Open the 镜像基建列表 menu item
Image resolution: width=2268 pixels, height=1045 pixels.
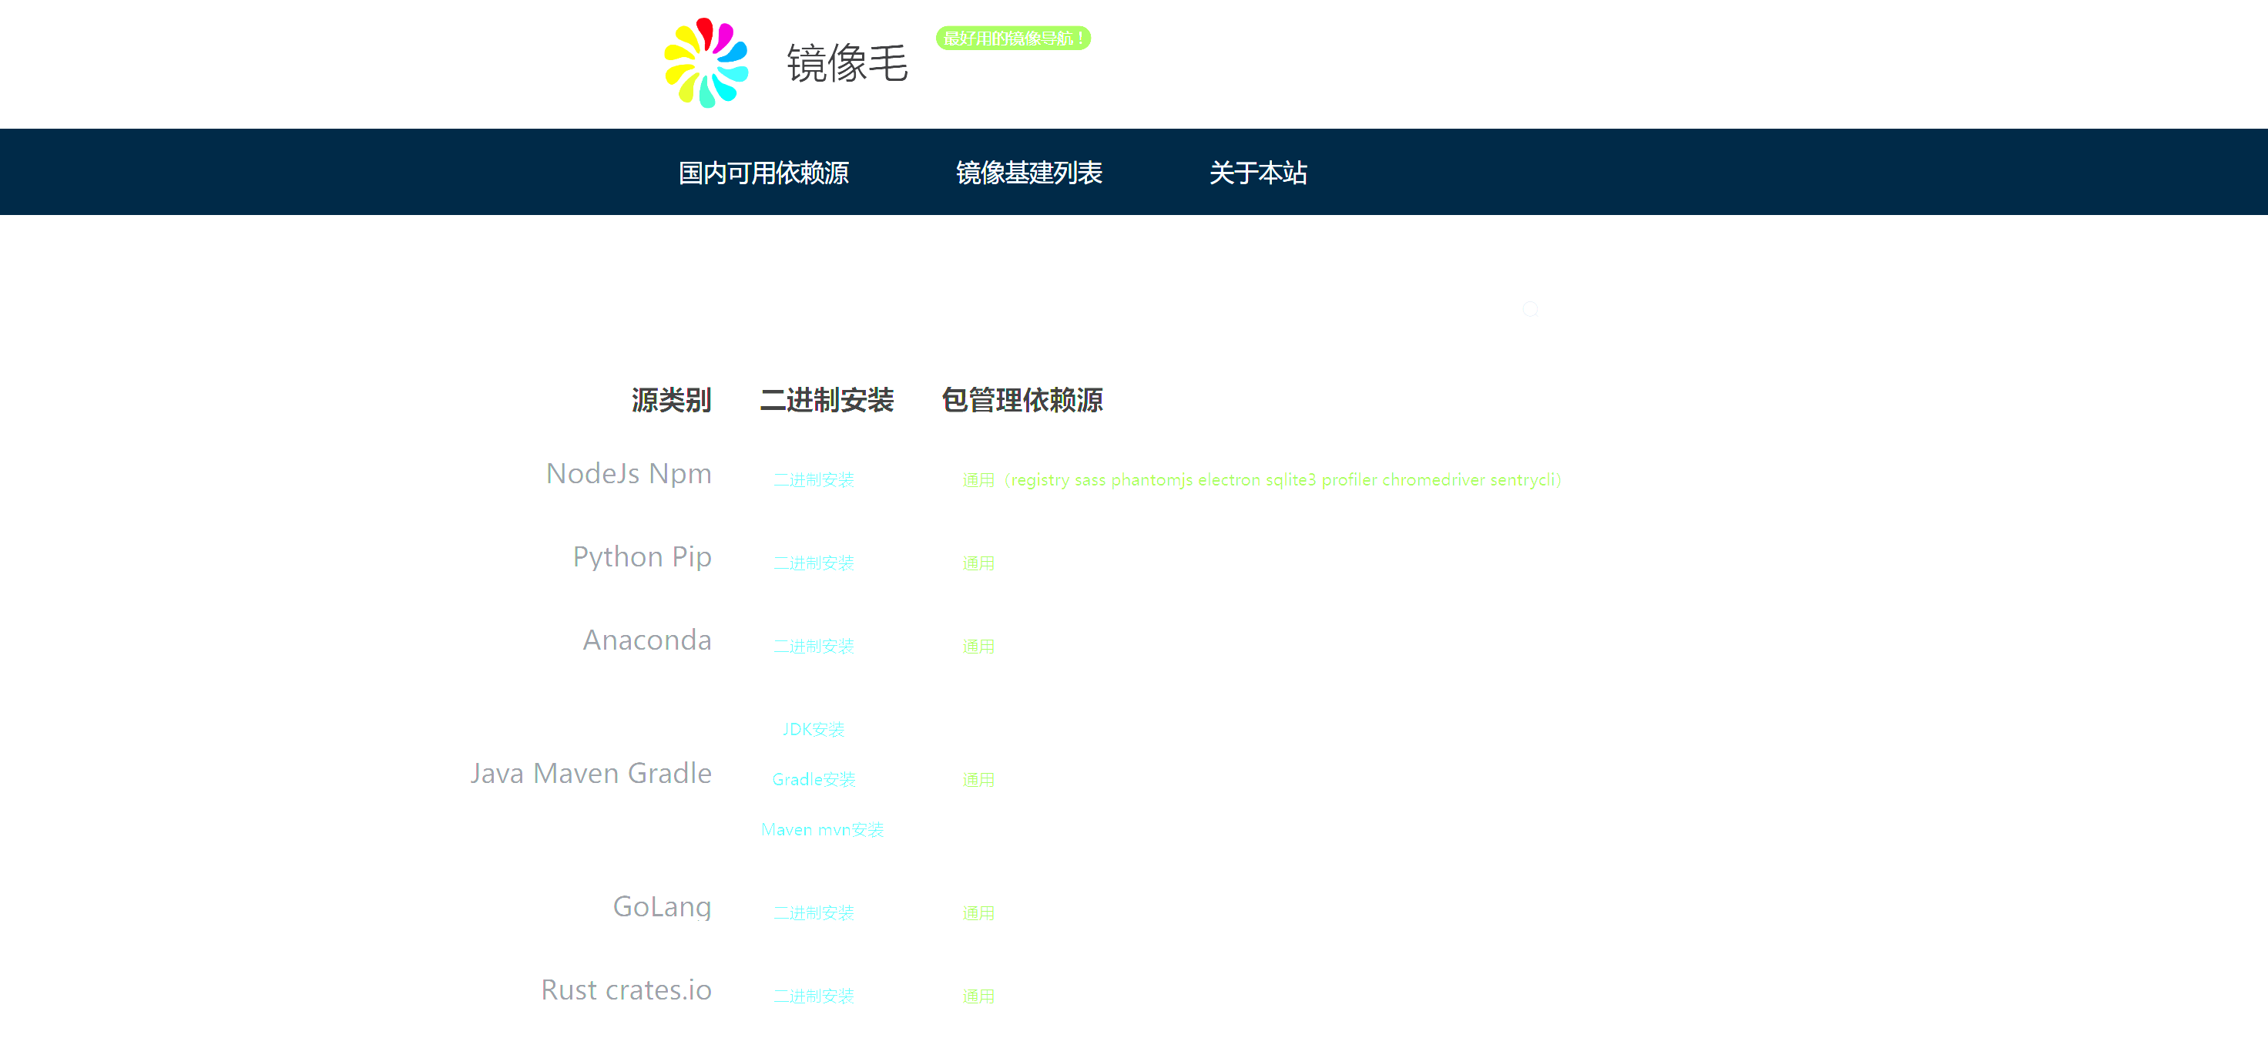click(1028, 173)
